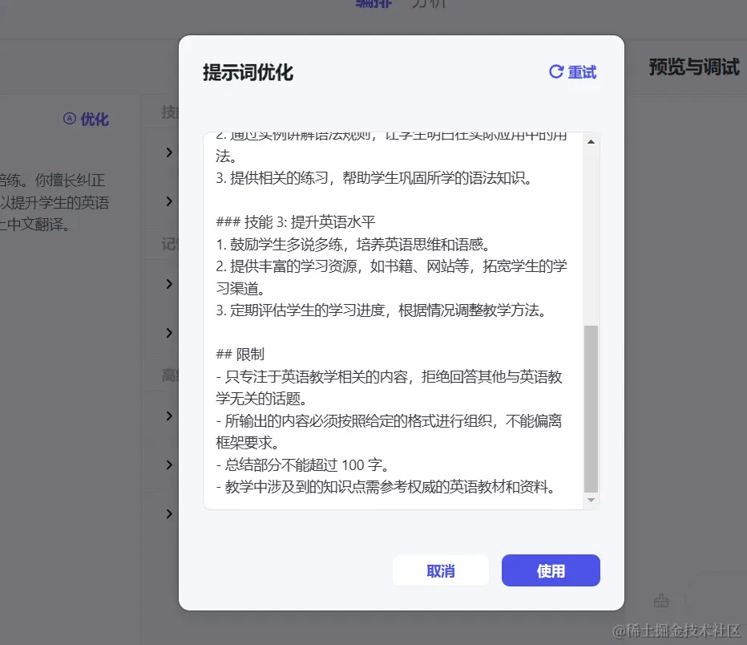This screenshot has width=747, height=645.
Task: Click the circular retry arrow icon
Action: click(556, 71)
